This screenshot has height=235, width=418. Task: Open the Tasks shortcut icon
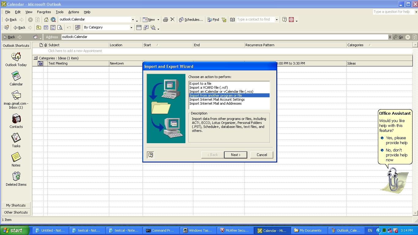(x=16, y=138)
